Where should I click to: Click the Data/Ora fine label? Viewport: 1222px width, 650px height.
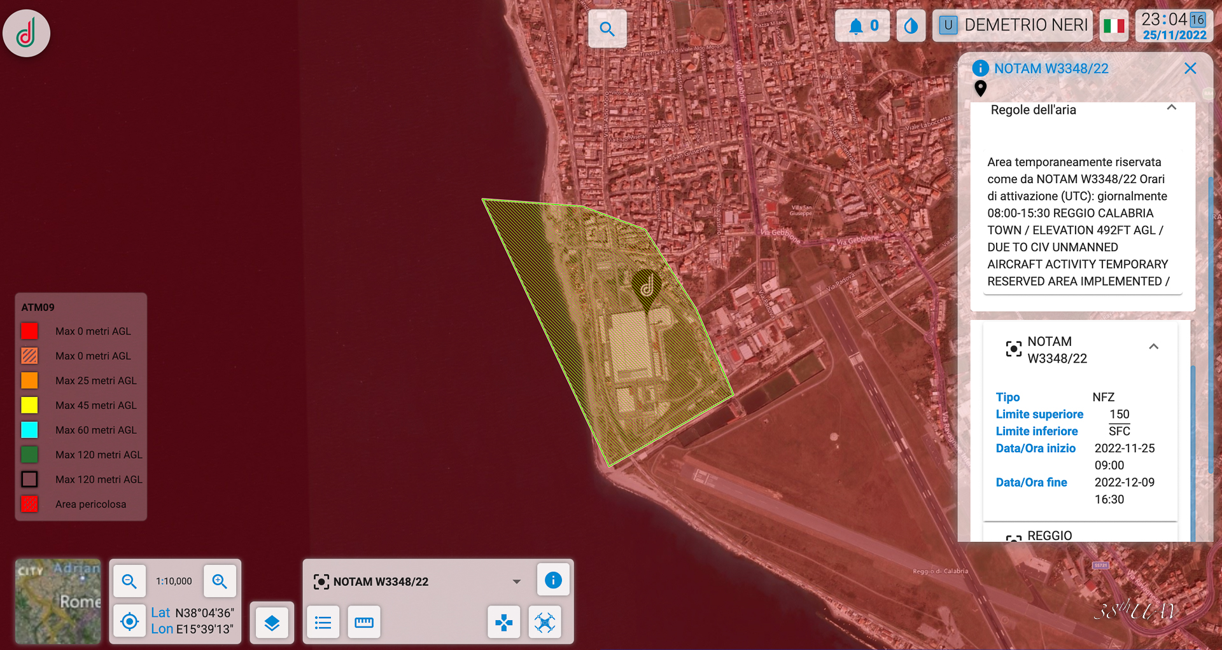coord(1031,483)
